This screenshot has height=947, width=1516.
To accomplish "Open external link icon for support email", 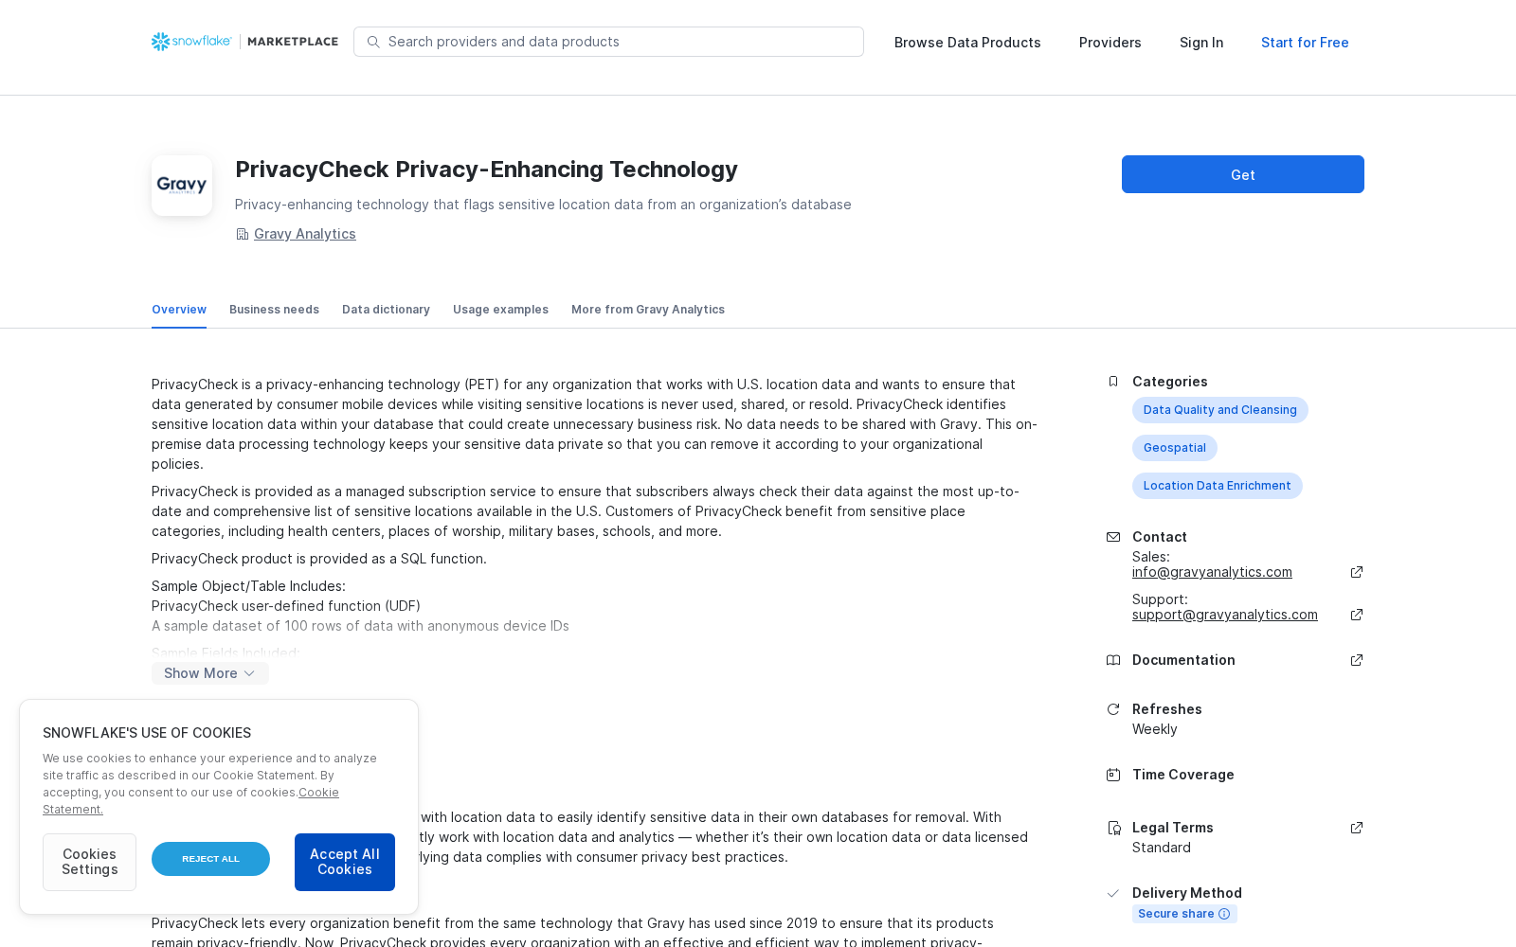I will coord(1357,615).
